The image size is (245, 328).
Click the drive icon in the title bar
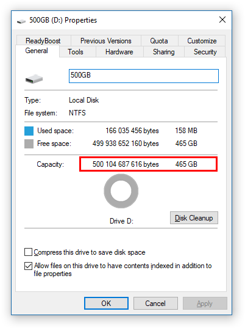click(21, 21)
